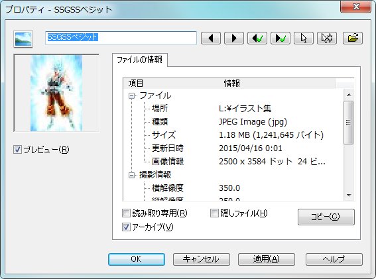Select the cursor with sparkle icon

coord(327,38)
